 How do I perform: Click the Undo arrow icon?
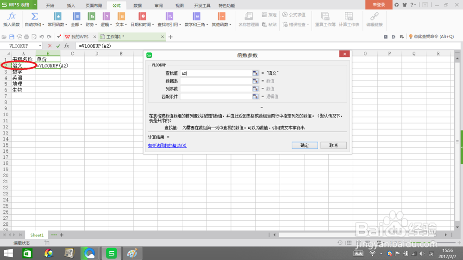(x=42, y=37)
